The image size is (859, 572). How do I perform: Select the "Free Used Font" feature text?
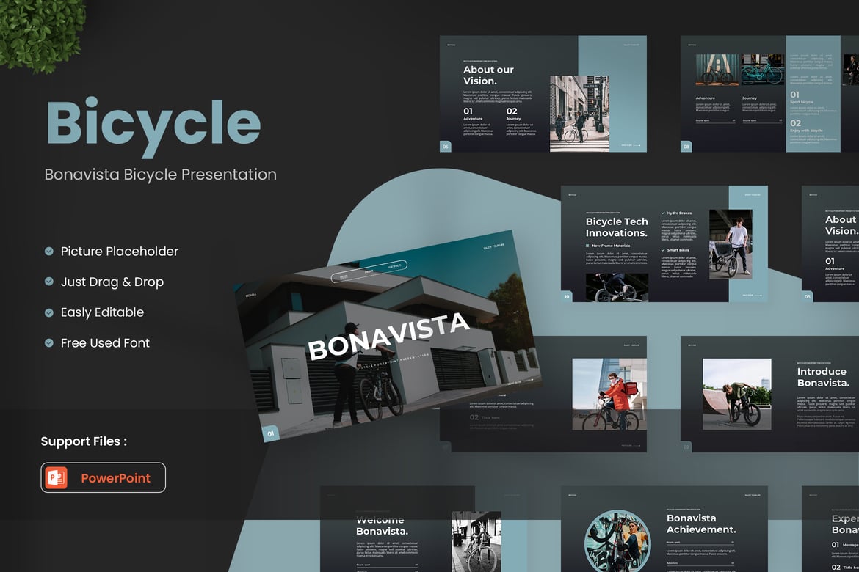click(x=105, y=343)
